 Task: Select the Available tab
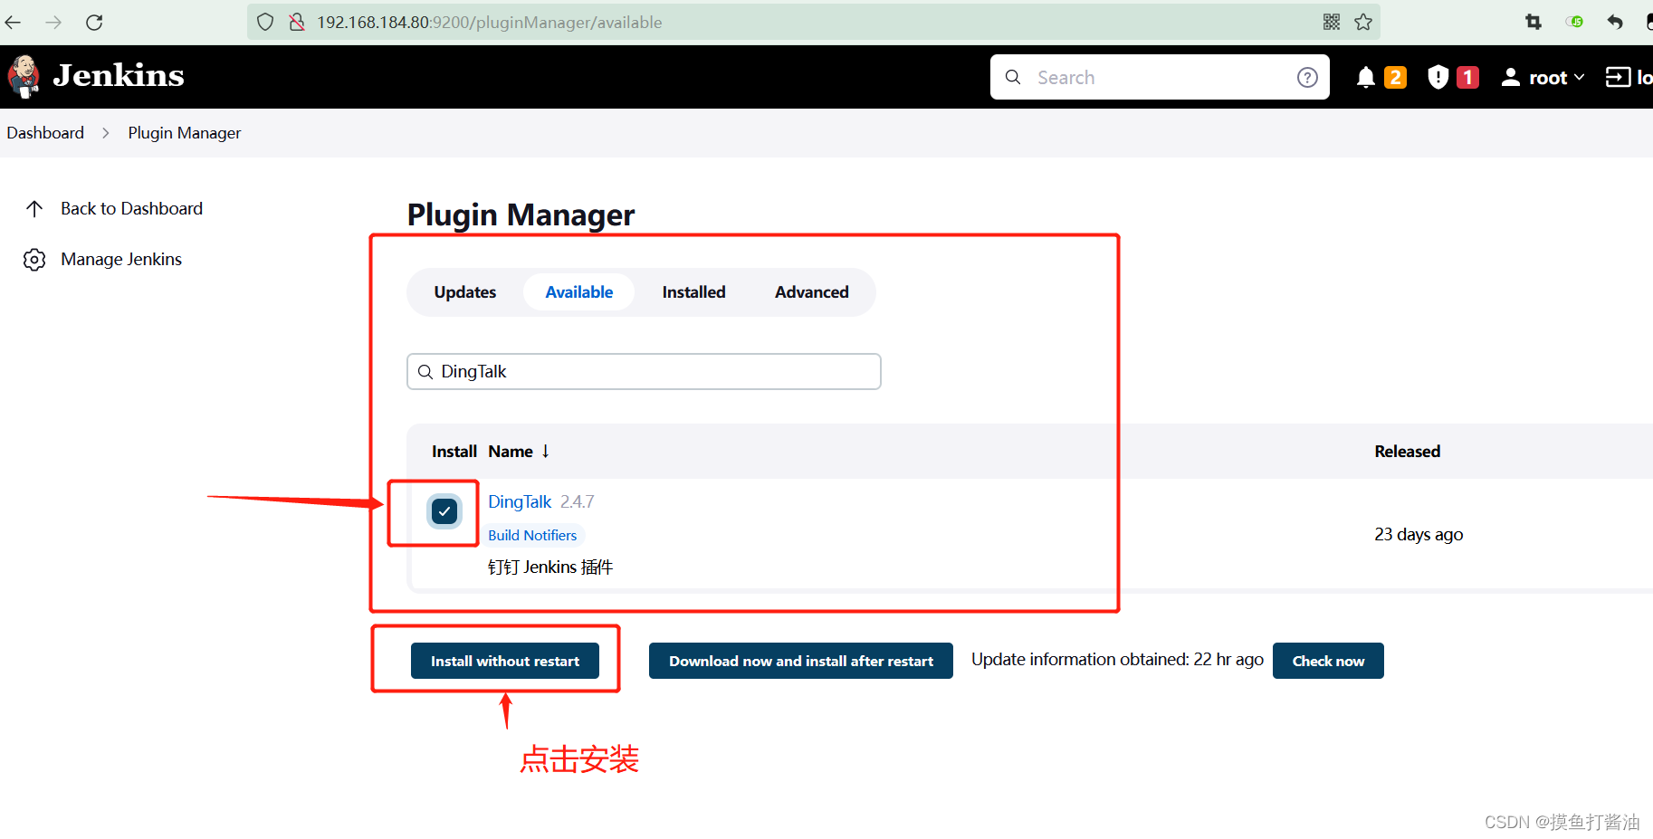tap(579, 292)
